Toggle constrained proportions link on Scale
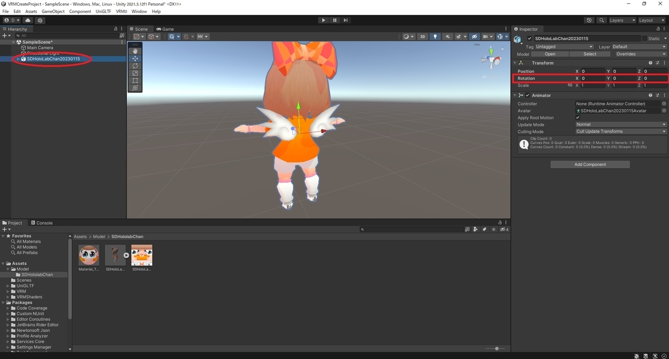 point(570,85)
